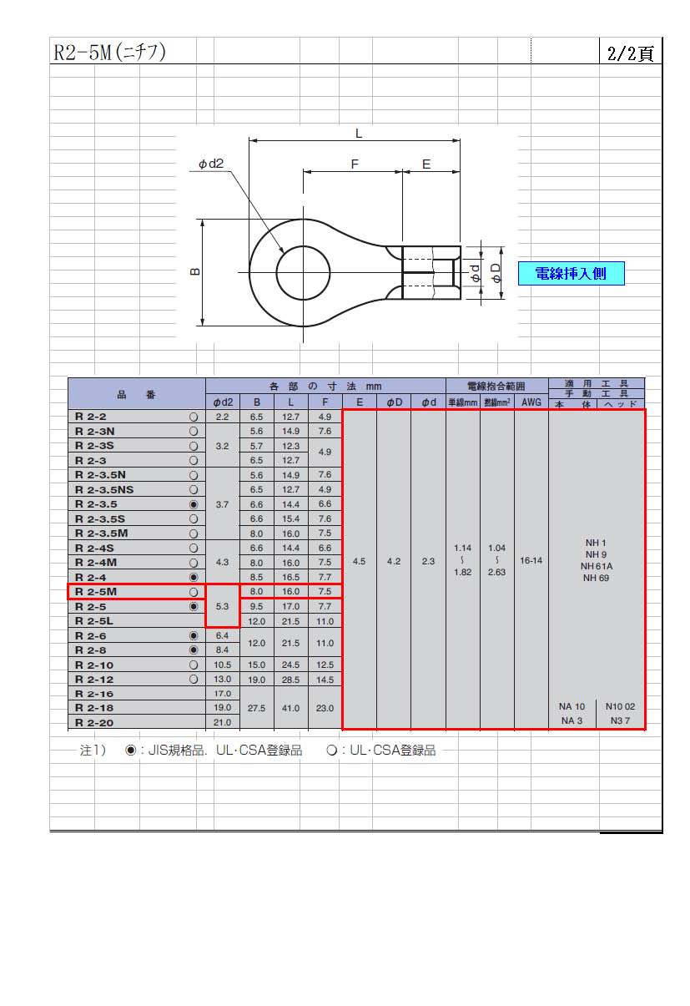Click the page indicator "2/2頁"

click(x=632, y=53)
